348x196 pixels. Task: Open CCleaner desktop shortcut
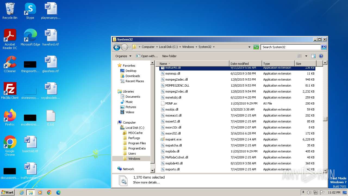pos(10,64)
